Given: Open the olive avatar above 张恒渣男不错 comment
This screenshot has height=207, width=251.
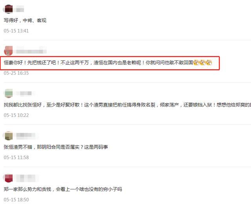Looking at the screenshot, I should click(x=9, y=136).
